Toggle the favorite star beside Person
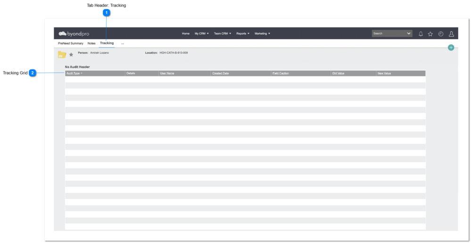Image resolution: width=471 pixels, height=243 pixels. (71, 54)
